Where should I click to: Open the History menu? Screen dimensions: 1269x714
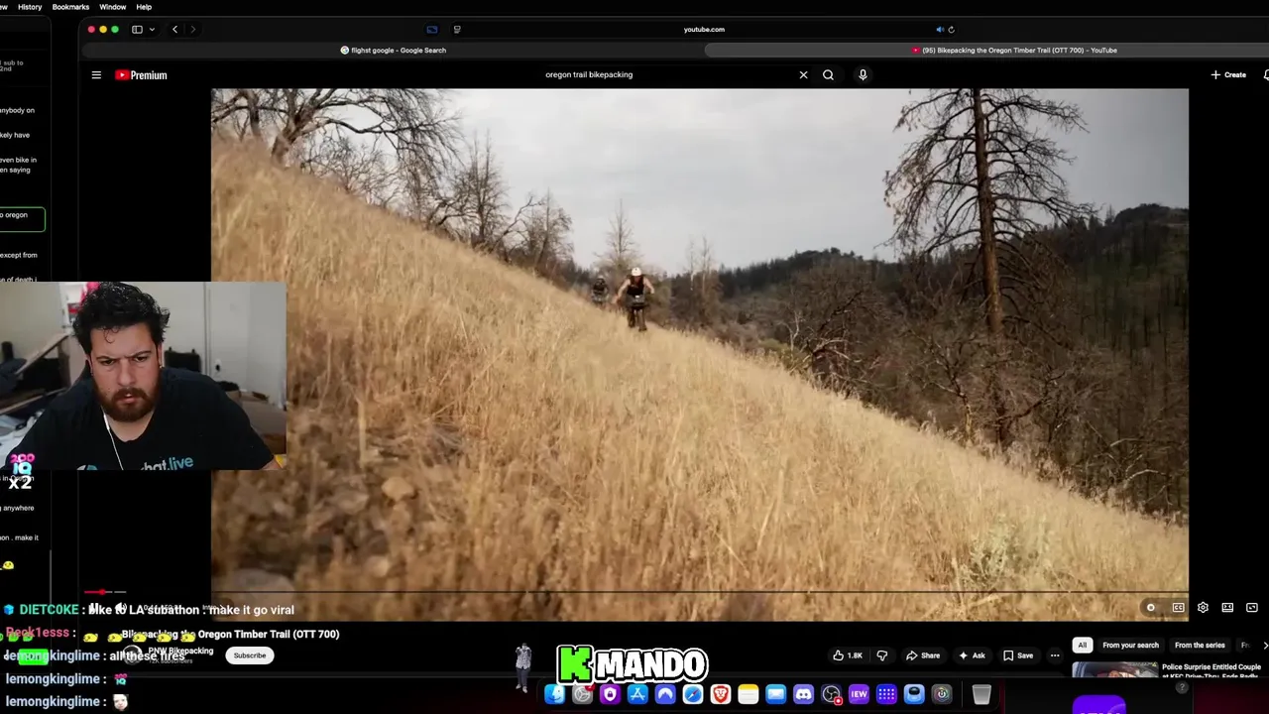click(30, 7)
